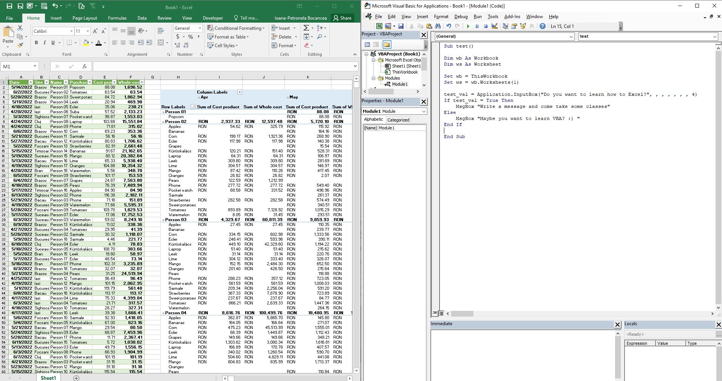Viewport: 722px width, 381px height.
Task: Save Book1 using the VBA toolbar disk icon
Action: pos(401,26)
